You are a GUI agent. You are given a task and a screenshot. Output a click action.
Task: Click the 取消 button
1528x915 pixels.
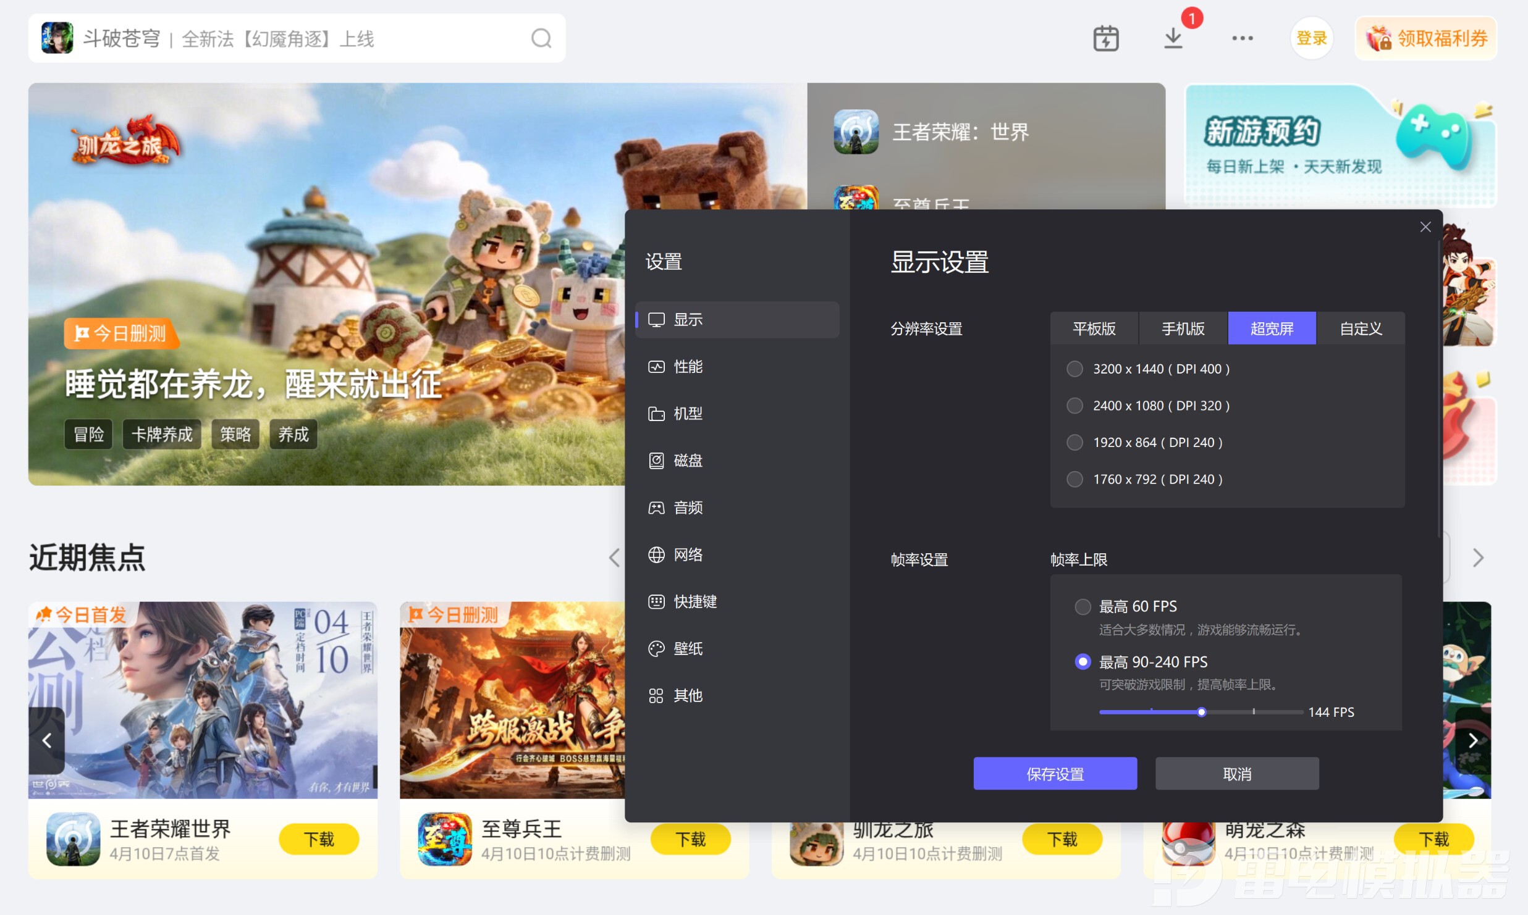(1236, 774)
